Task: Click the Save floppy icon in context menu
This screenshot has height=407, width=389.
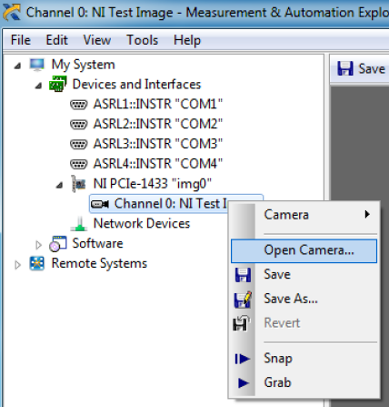Action: 243,275
